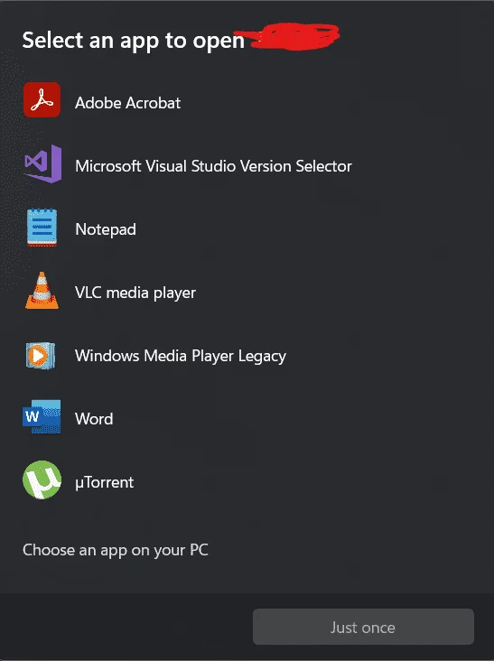494x661 pixels.
Task: Click the Windows Media Player Legacy icon
Action: click(41, 356)
